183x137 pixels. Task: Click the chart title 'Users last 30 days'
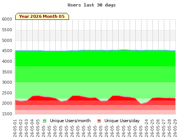click(x=91, y=5)
